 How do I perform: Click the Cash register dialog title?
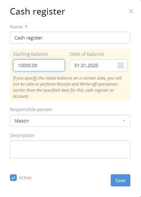pyautogui.click(x=37, y=12)
